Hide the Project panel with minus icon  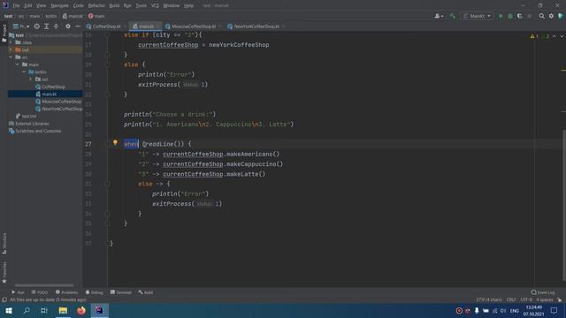point(78,26)
